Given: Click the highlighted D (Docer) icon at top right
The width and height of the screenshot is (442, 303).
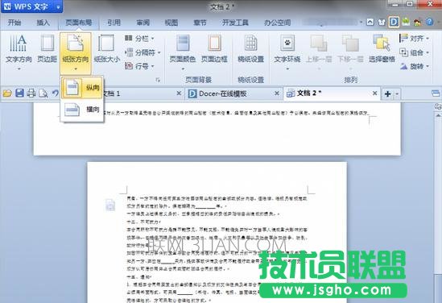Looking at the screenshot, I should tap(394, 22).
